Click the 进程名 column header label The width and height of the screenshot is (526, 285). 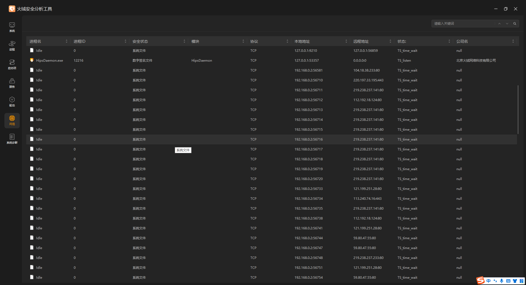coord(35,41)
